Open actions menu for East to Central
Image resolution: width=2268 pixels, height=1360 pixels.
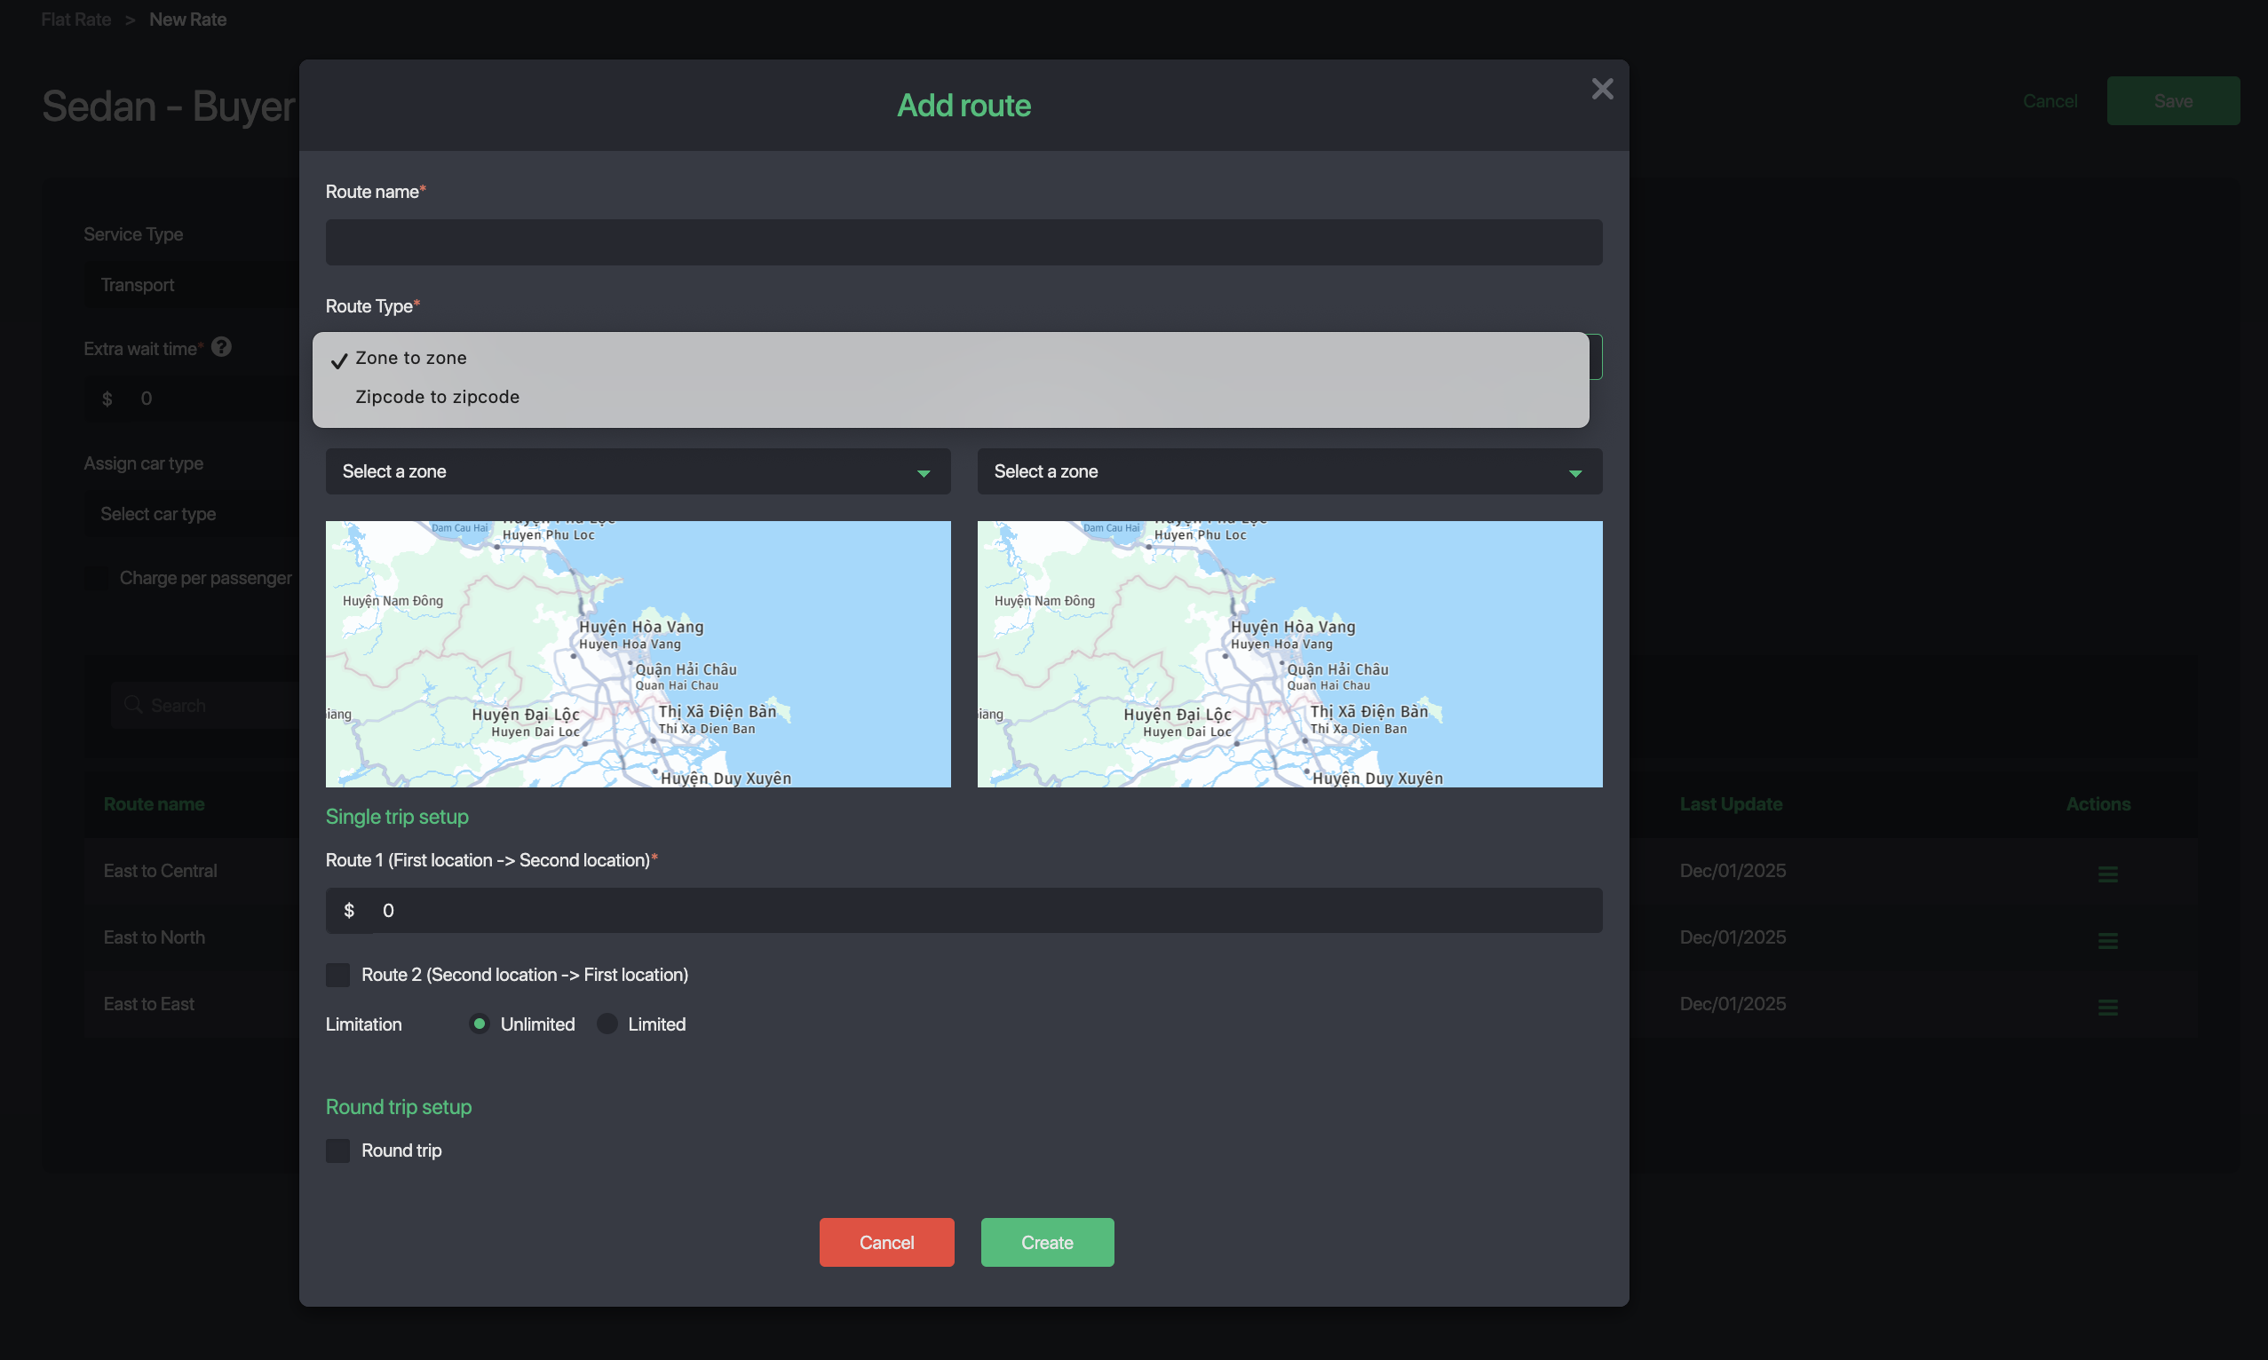click(x=2106, y=874)
